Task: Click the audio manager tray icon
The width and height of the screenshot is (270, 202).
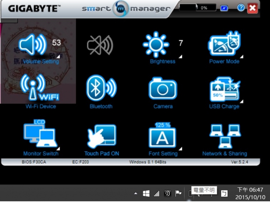Action: coord(167,193)
